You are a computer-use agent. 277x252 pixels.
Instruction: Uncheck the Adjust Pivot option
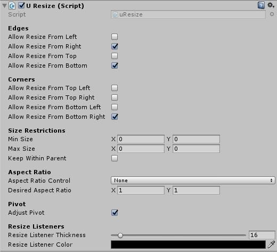tap(115, 213)
